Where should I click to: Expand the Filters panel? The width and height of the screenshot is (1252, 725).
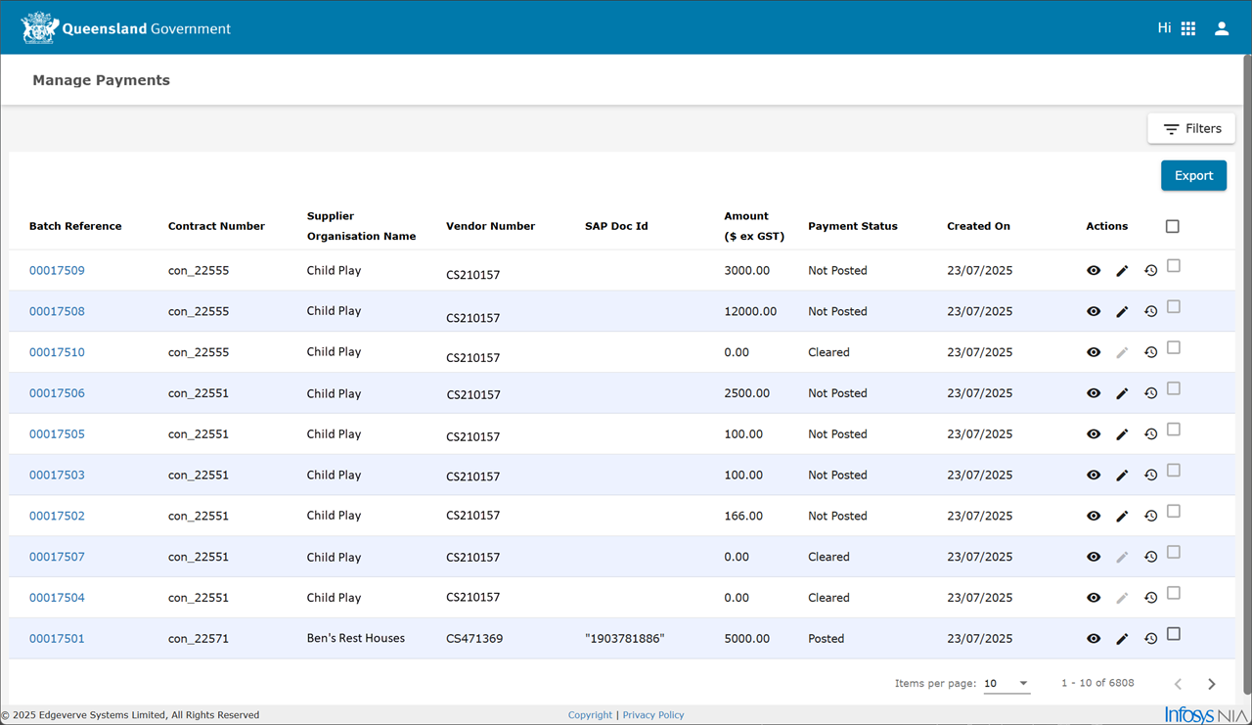(x=1191, y=129)
